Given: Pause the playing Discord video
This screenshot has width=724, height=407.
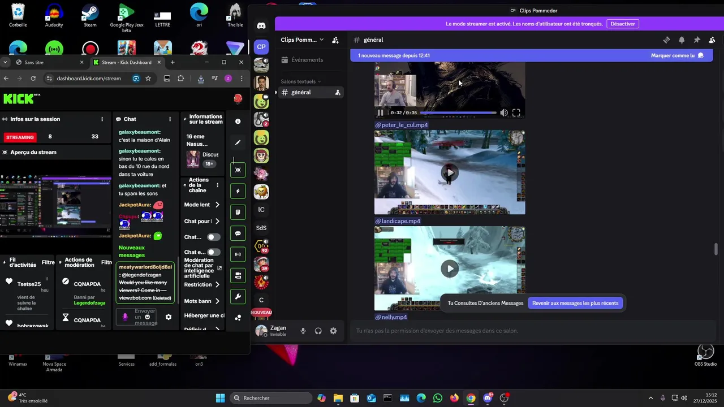Looking at the screenshot, I should (381, 112).
